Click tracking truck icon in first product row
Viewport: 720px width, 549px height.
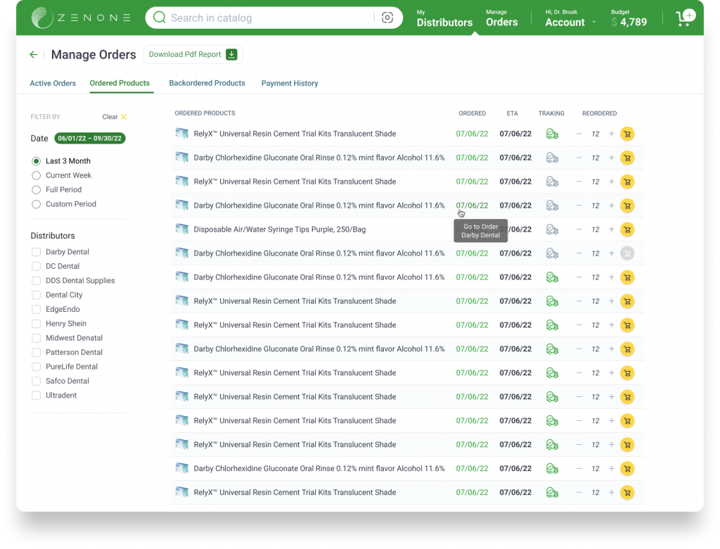tap(552, 134)
